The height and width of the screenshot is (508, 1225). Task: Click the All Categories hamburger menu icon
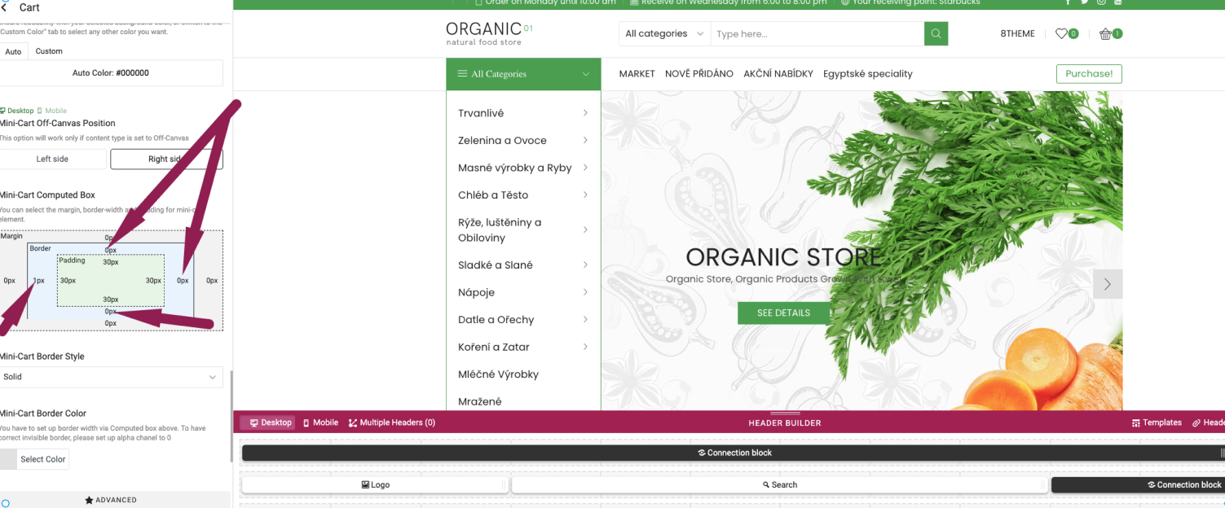tap(462, 74)
